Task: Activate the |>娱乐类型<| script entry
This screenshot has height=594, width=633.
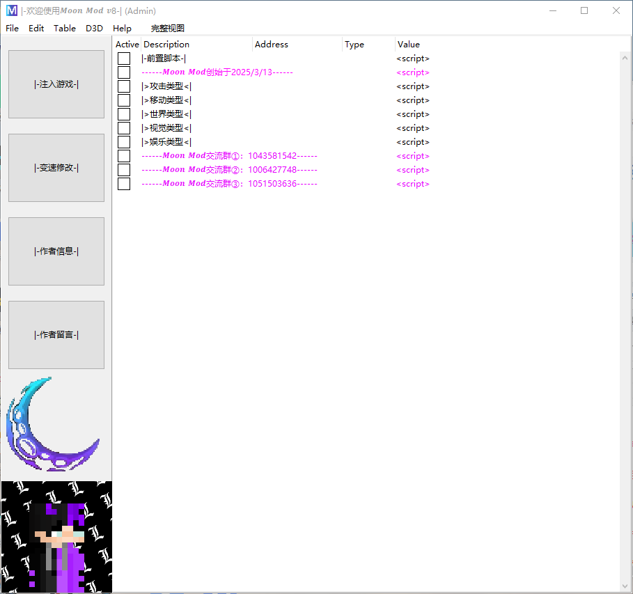Action: point(125,141)
